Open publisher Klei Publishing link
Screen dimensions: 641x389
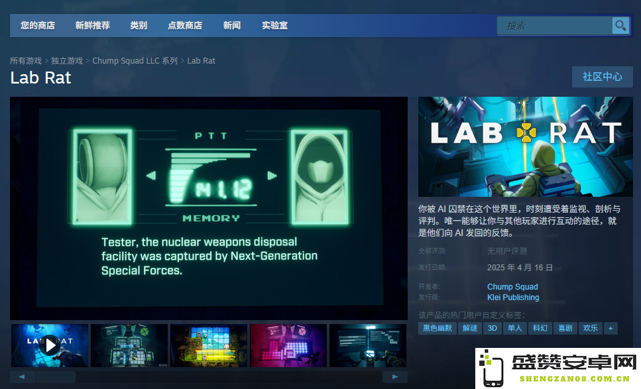[x=513, y=298]
